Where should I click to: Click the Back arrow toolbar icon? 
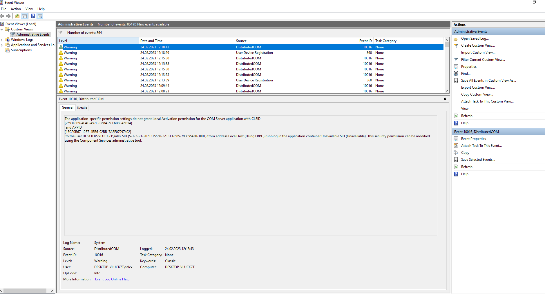click(x=2, y=16)
